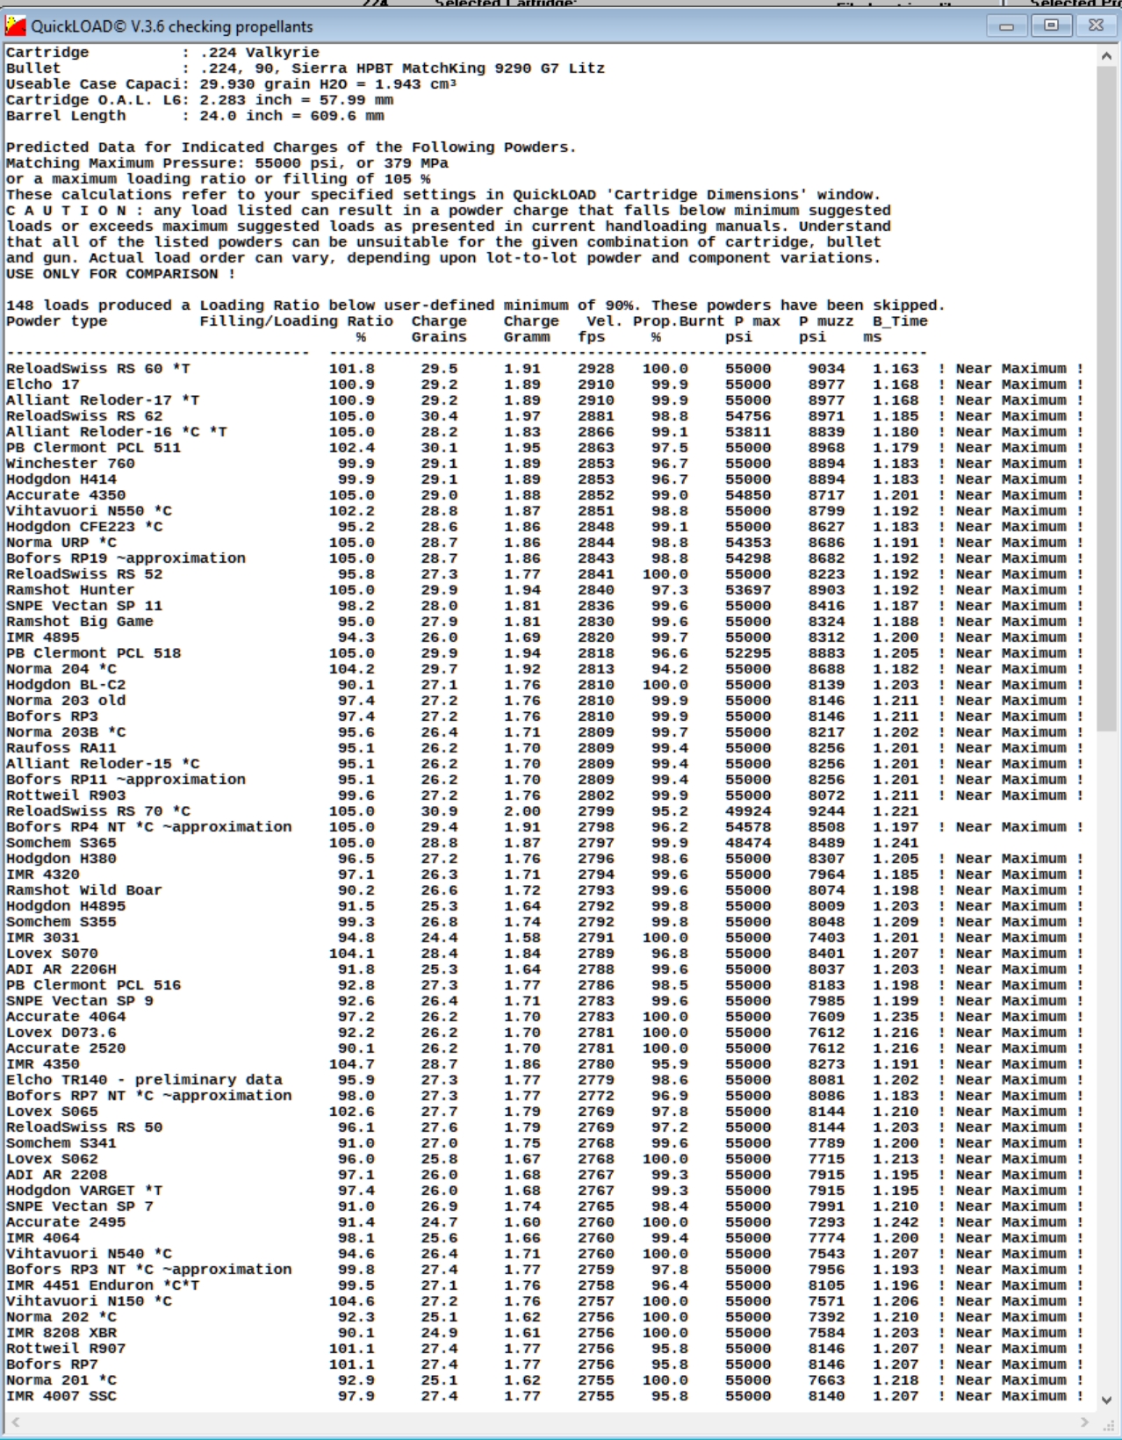
Task: Maximize the QuickLOAD checking propellants window
Action: (x=1051, y=26)
